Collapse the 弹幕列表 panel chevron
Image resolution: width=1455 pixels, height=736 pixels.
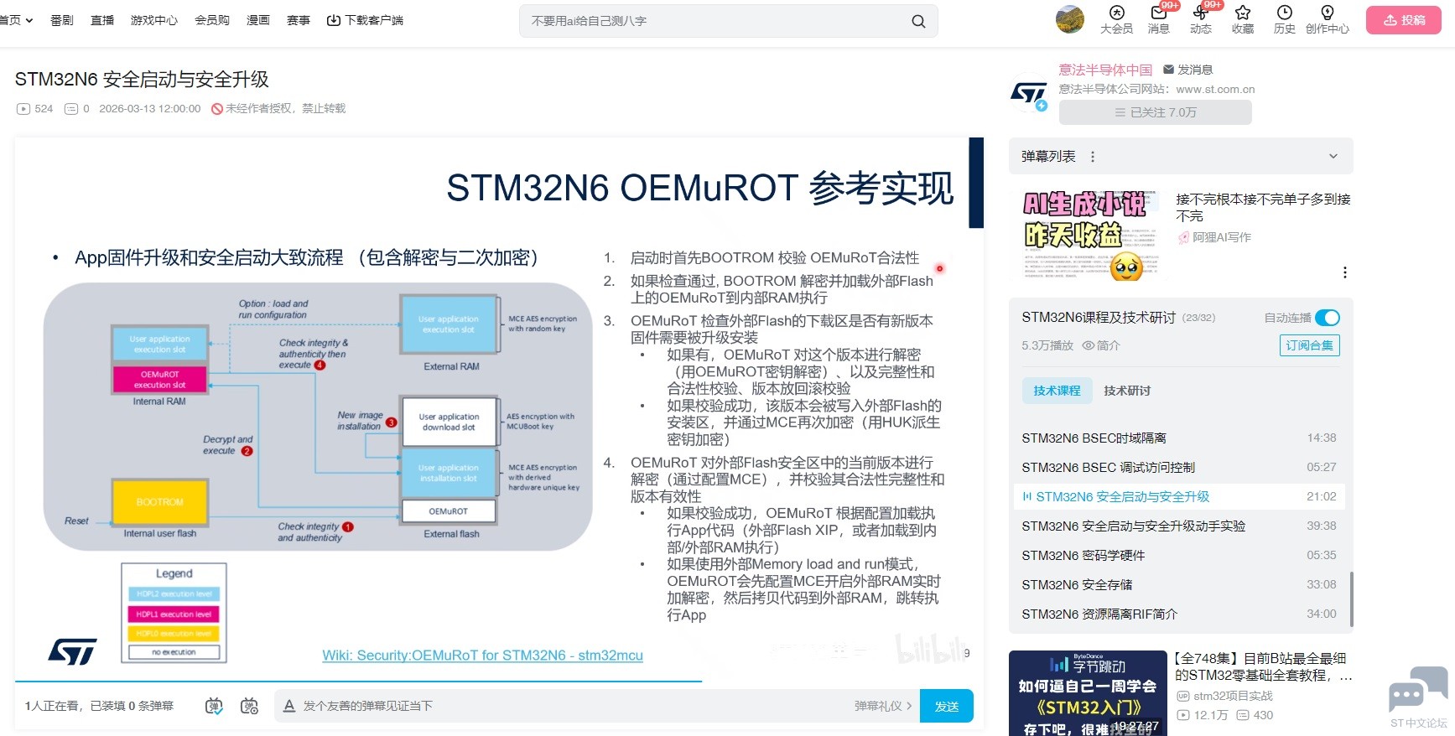tap(1333, 157)
